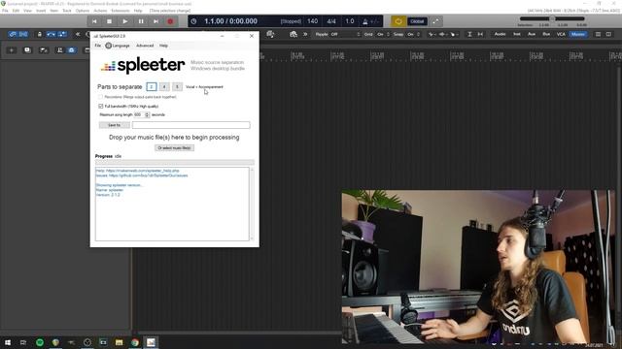Screen dimensions: 622x349
Task: Click the 4/4 time signature field
Action: pos(331,21)
